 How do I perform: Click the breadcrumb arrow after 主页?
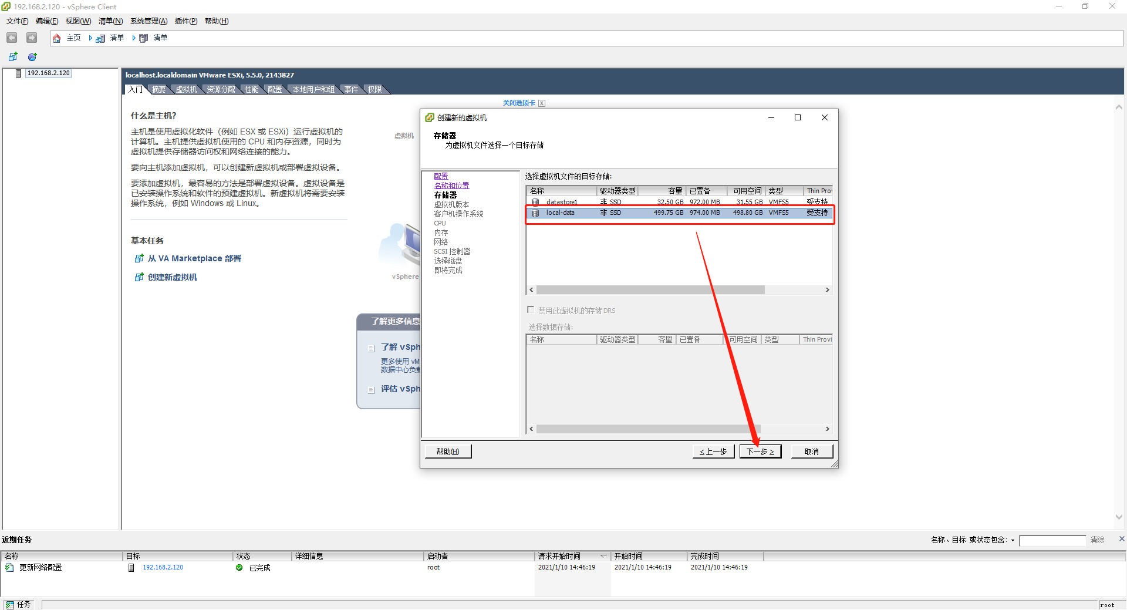coord(90,38)
